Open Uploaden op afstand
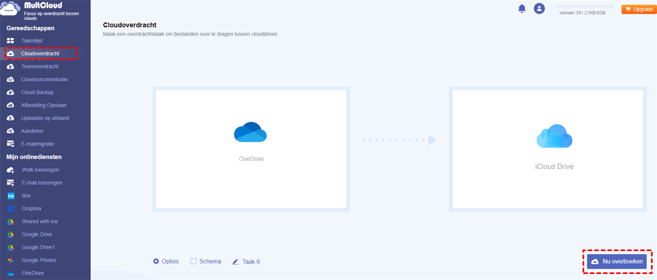 click(x=45, y=118)
